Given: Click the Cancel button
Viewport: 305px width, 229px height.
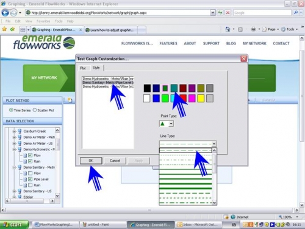Looking at the screenshot, I should point(115,161).
